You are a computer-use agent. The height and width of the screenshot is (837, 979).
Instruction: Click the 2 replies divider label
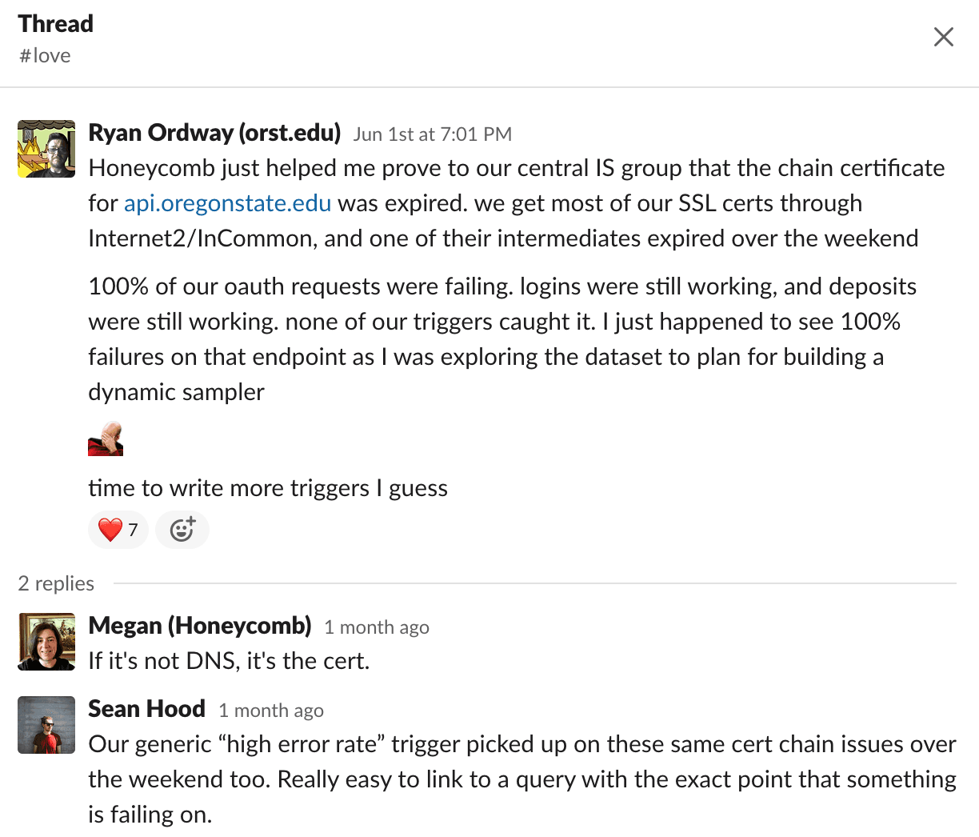[56, 583]
